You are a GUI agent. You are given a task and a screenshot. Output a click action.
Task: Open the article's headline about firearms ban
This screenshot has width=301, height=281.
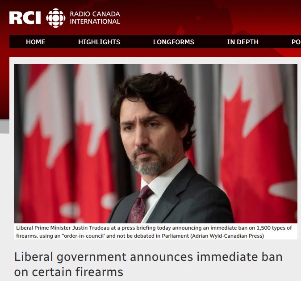(x=148, y=264)
